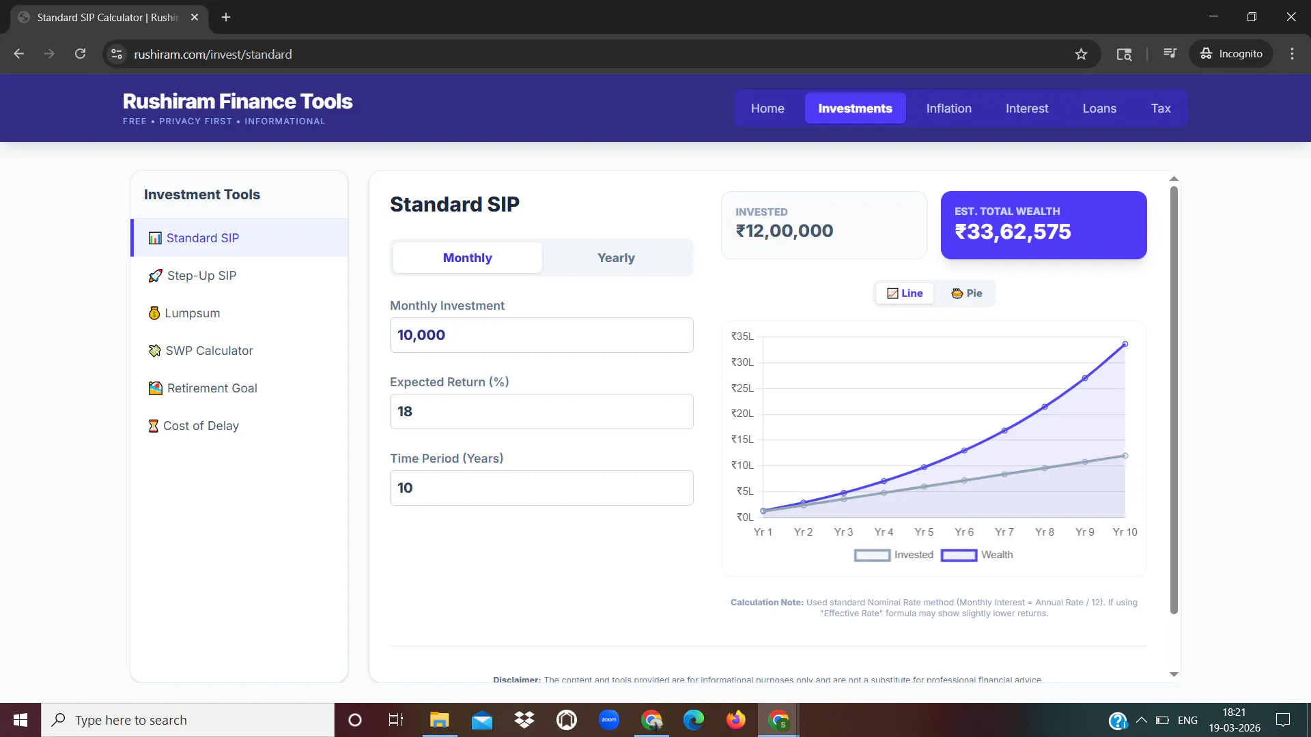1311x737 pixels.
Task: Open the Step-Up SIP tool
Action: coord(239,276)
